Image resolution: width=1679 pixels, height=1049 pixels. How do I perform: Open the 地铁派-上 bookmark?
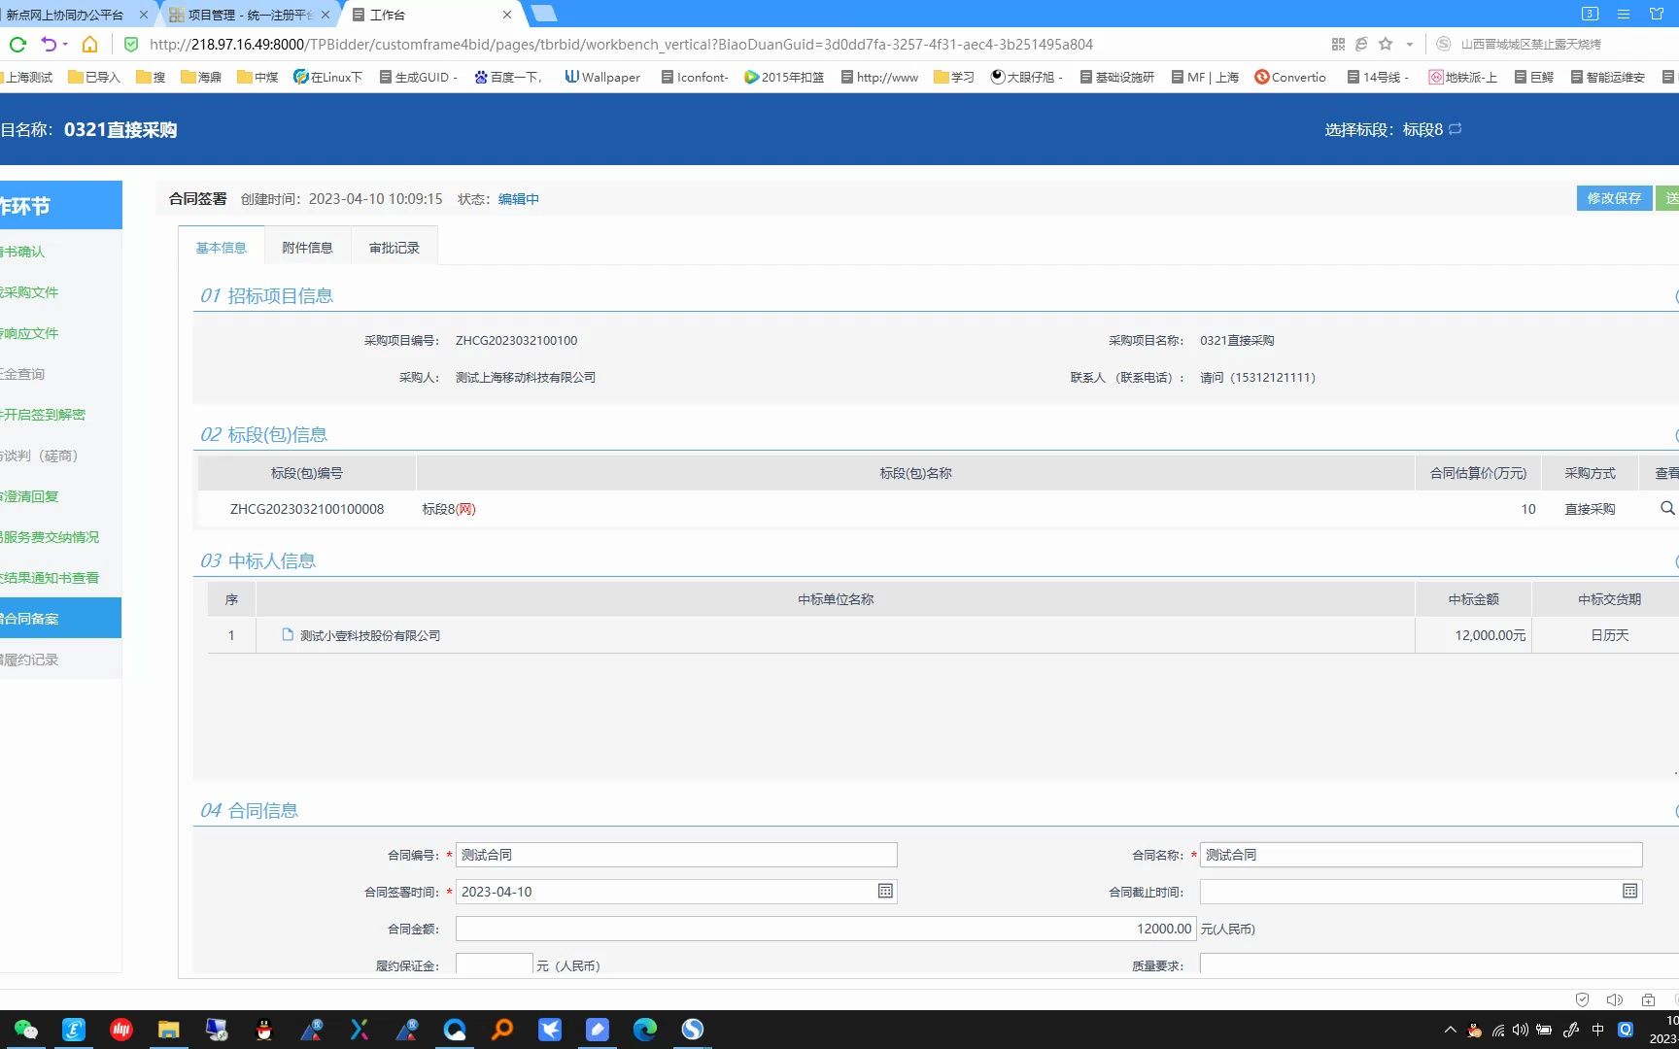click(1462, 77)
